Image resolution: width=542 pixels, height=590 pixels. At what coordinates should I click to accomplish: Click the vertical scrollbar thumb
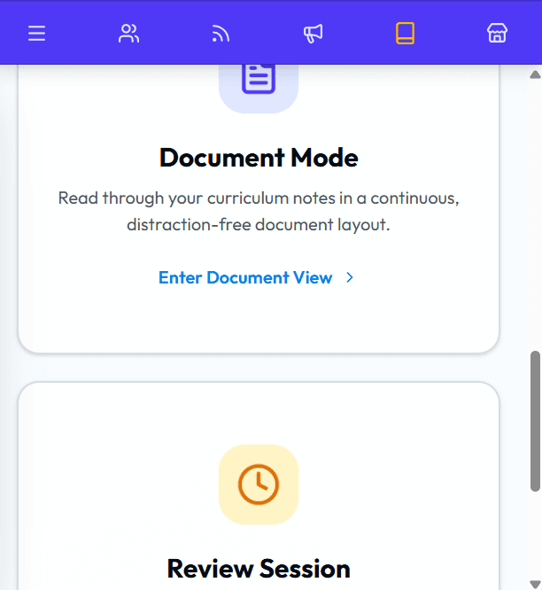pos(535,421)
